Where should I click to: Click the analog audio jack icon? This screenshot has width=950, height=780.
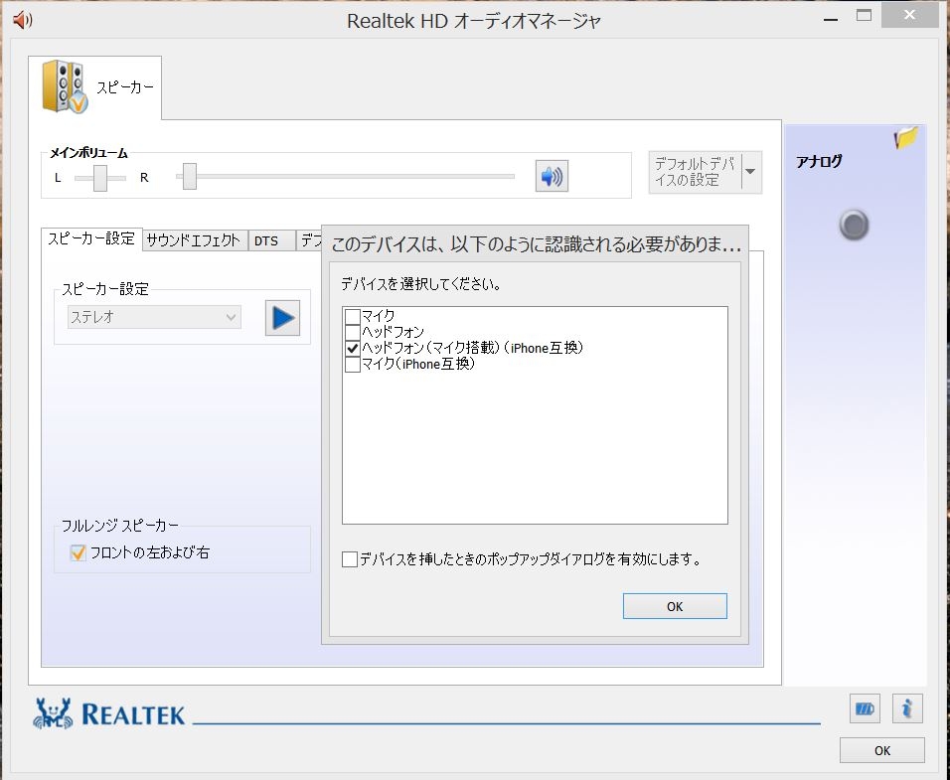854,225
